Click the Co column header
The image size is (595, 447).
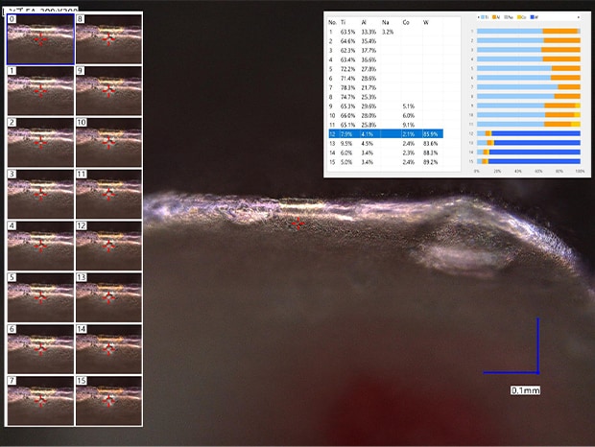point(406,20)
